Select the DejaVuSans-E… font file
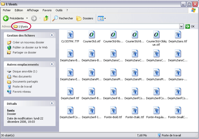199x139 pixels. (70, 75)
